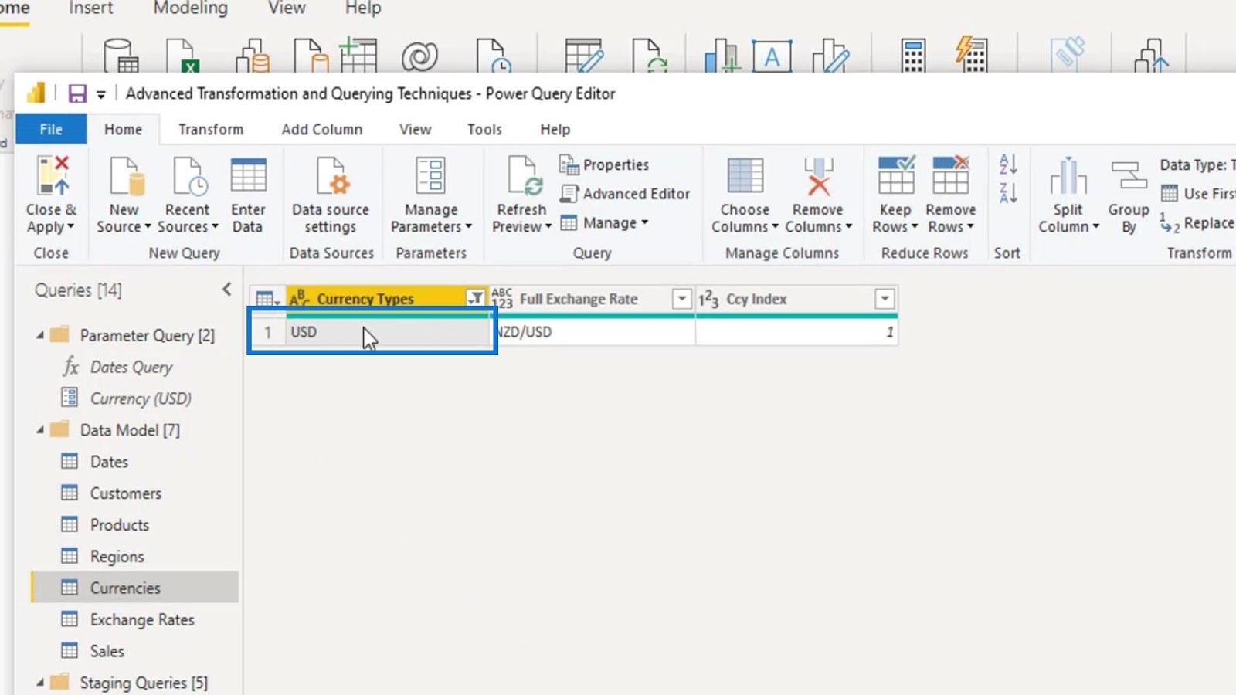Select the Currencies query
This screenshot has width=1236, height=695.
134,588
